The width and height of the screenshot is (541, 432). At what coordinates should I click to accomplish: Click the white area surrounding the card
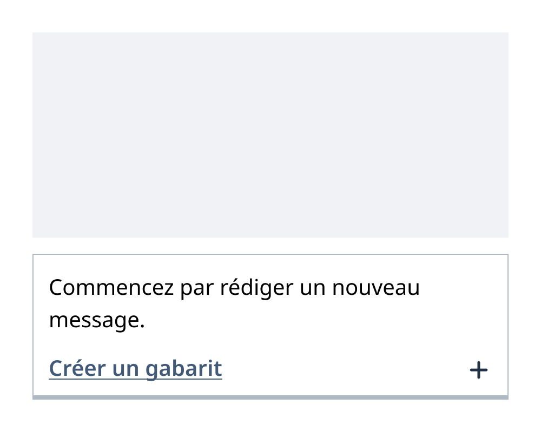pos(270,418)
